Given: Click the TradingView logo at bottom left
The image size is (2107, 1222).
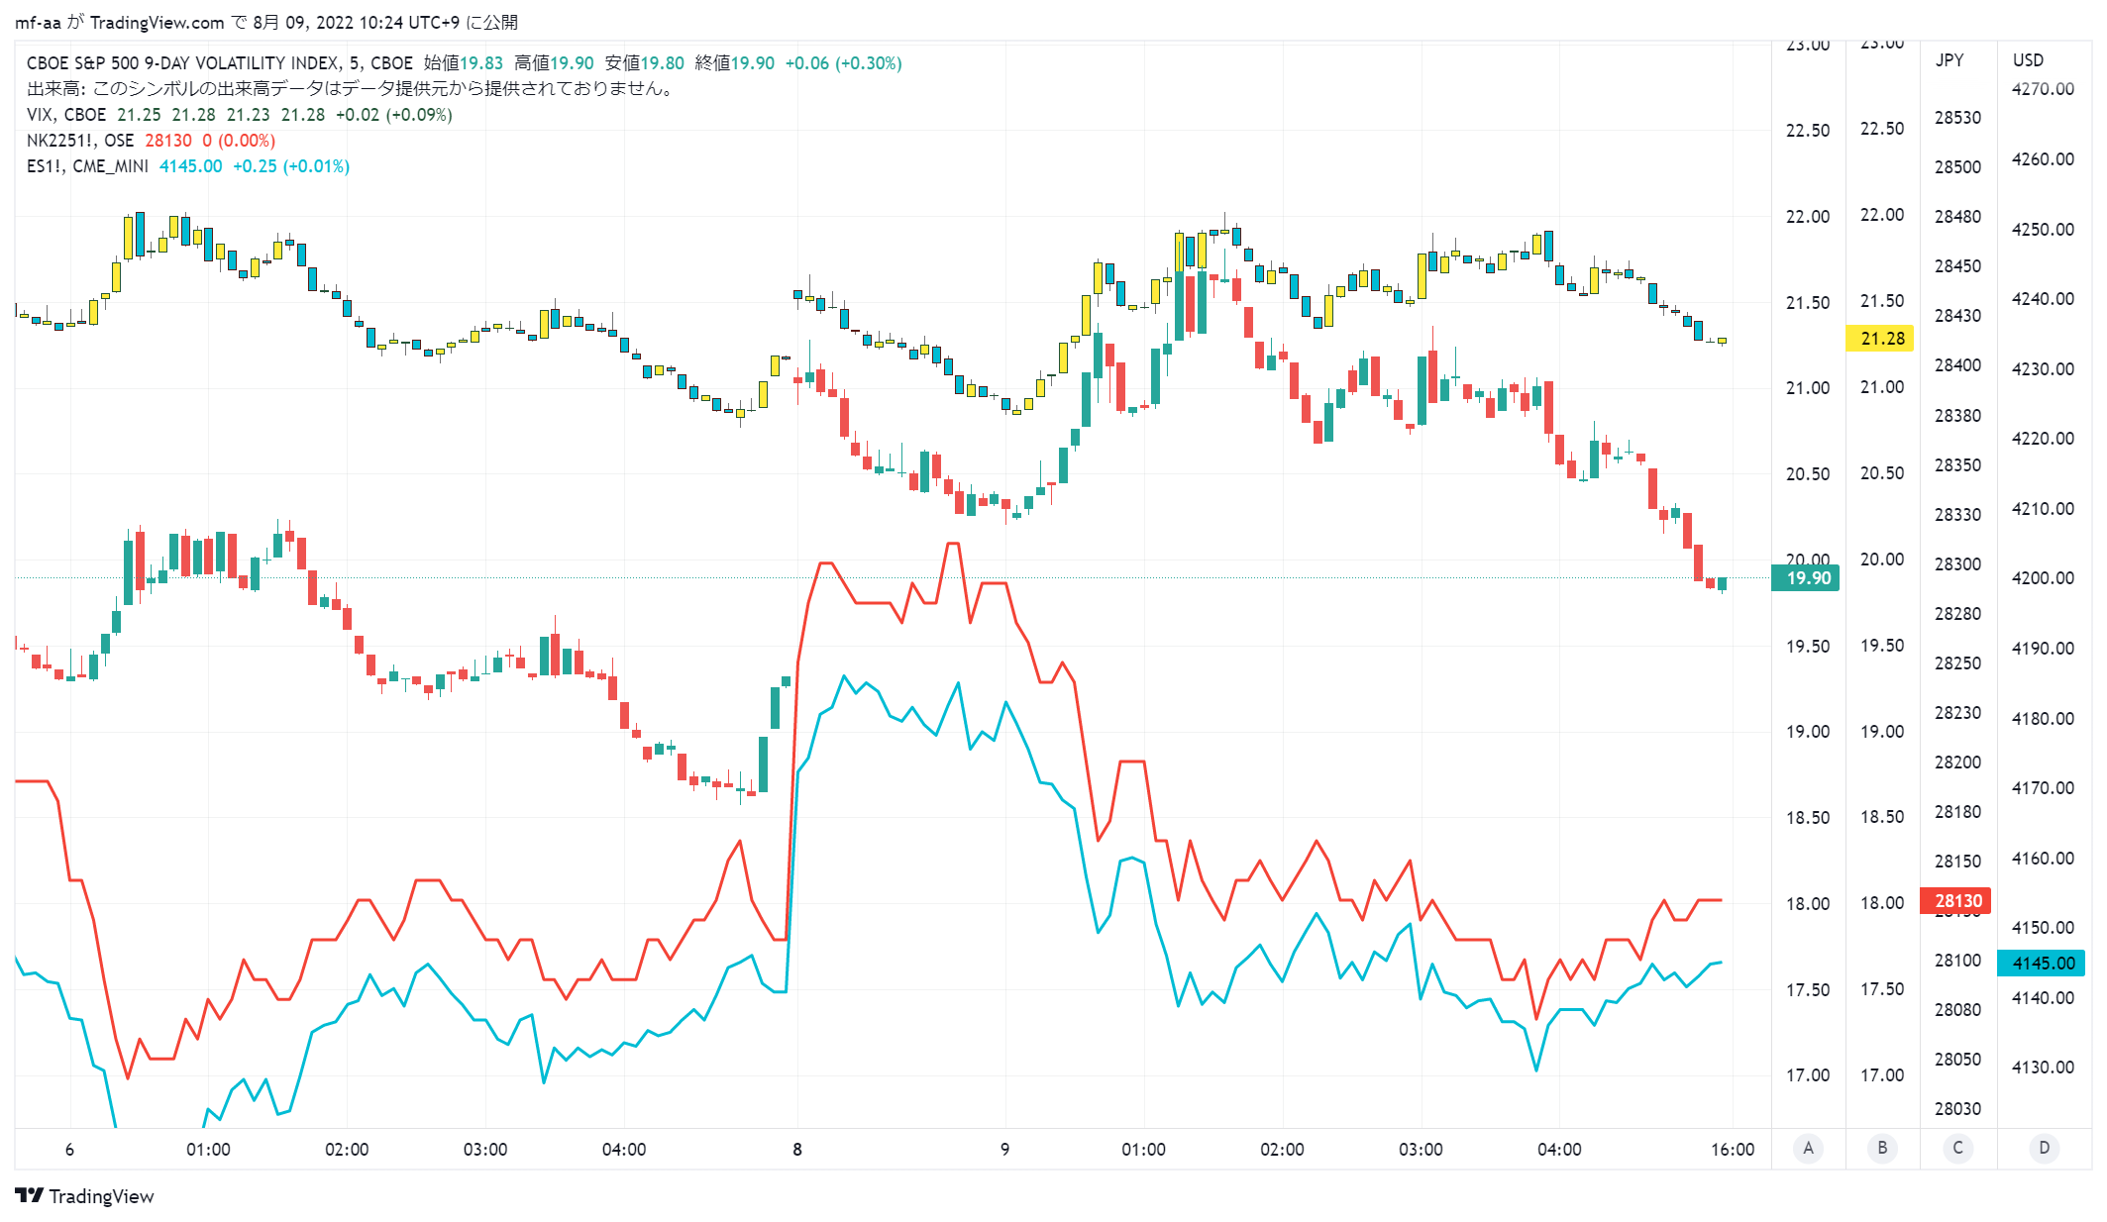Looking at the screenshot, I should click(84, 1195).
